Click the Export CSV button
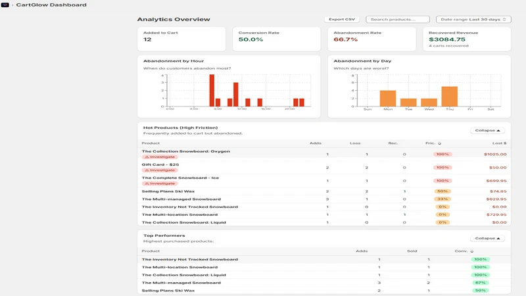The width and height of the screenshot is (526, 296). coord(341,20)
